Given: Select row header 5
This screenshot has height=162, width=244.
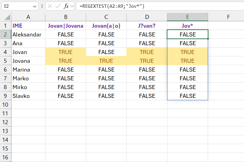Looking at the screenshot, I should tap(5, 61).
